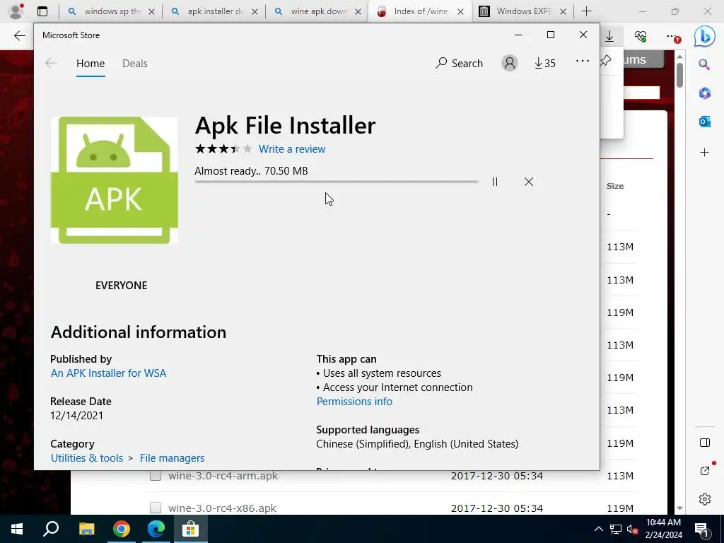Viewport: 724px width, 543px height.
Task: Open wine-3.0-rc4-arm.apk file link
Action: point(223,476)
